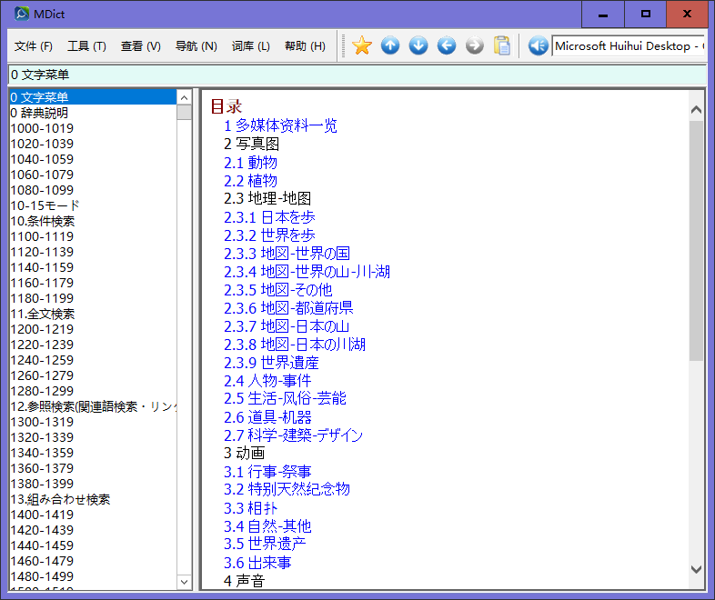Follow the 1 多媒体资料一览 link
The image size is (715, 600).
coord(280,125)
